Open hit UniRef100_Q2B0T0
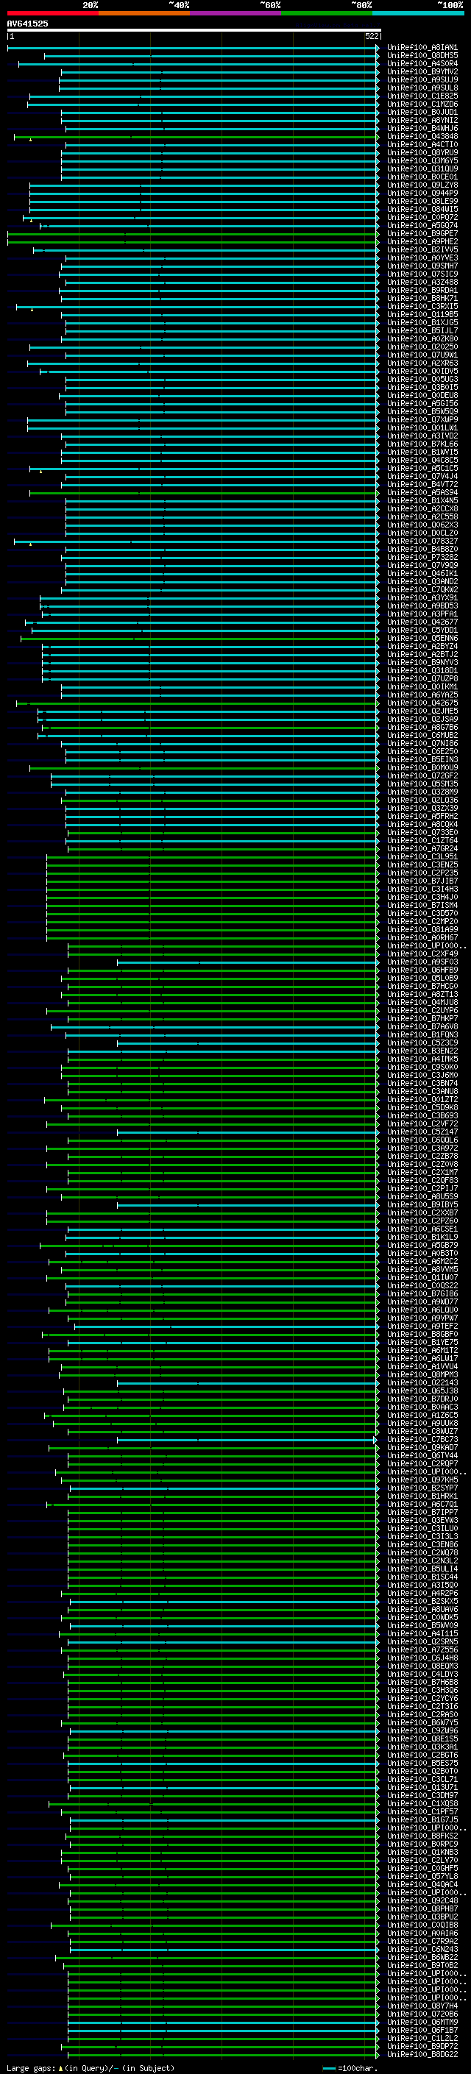Image resolution: width=471 pixels, height=2074 pixels. tap(422, 1772)
